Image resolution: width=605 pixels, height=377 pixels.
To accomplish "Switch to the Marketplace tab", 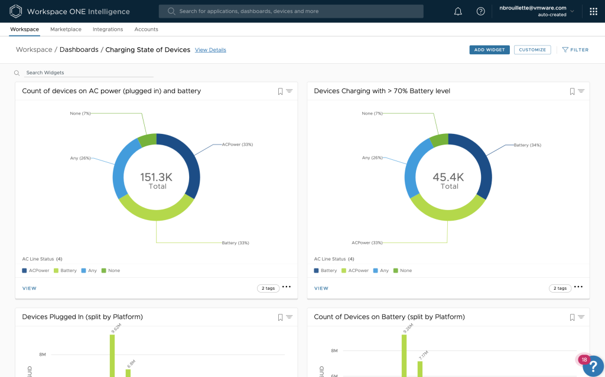I will (66, 29).
